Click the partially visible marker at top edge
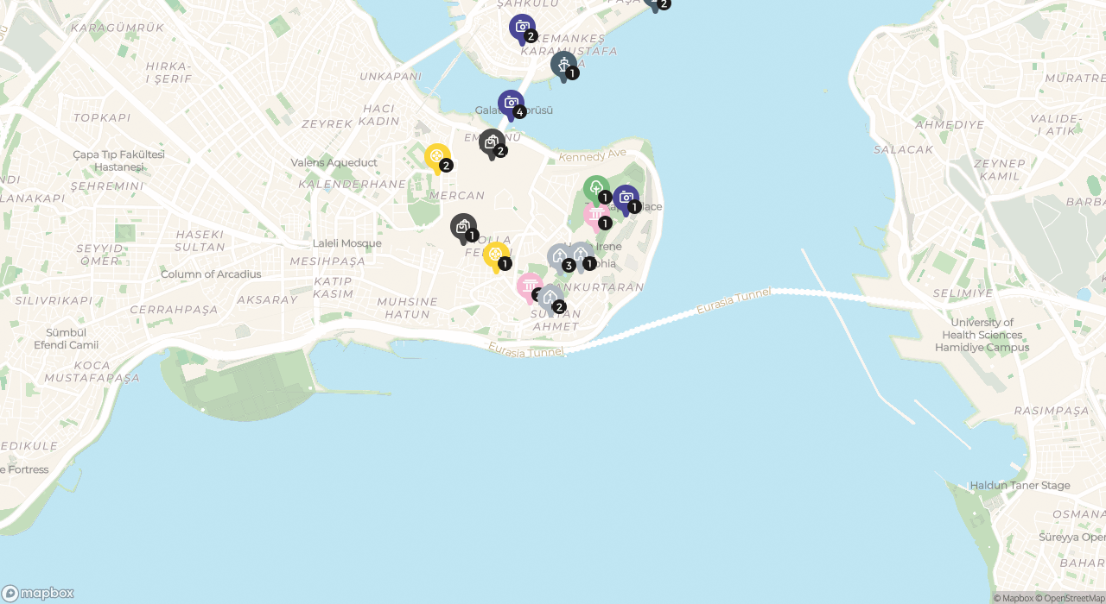This screenshot has height=604, width=1106. (657, 4)
